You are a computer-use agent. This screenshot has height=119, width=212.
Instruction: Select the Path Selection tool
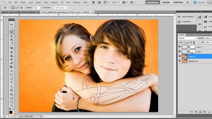(x=12, y=86)
